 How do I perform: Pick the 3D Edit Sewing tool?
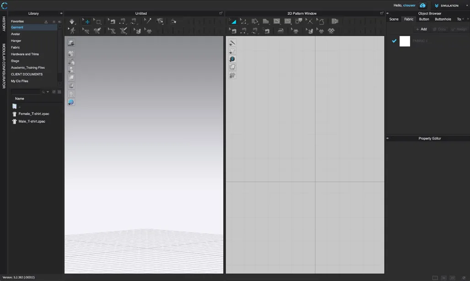pyautogui.click(x=112, y=22)
